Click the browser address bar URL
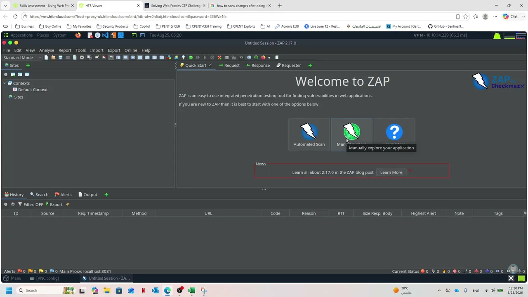The image size is (528, 297). tap(128, 16)
